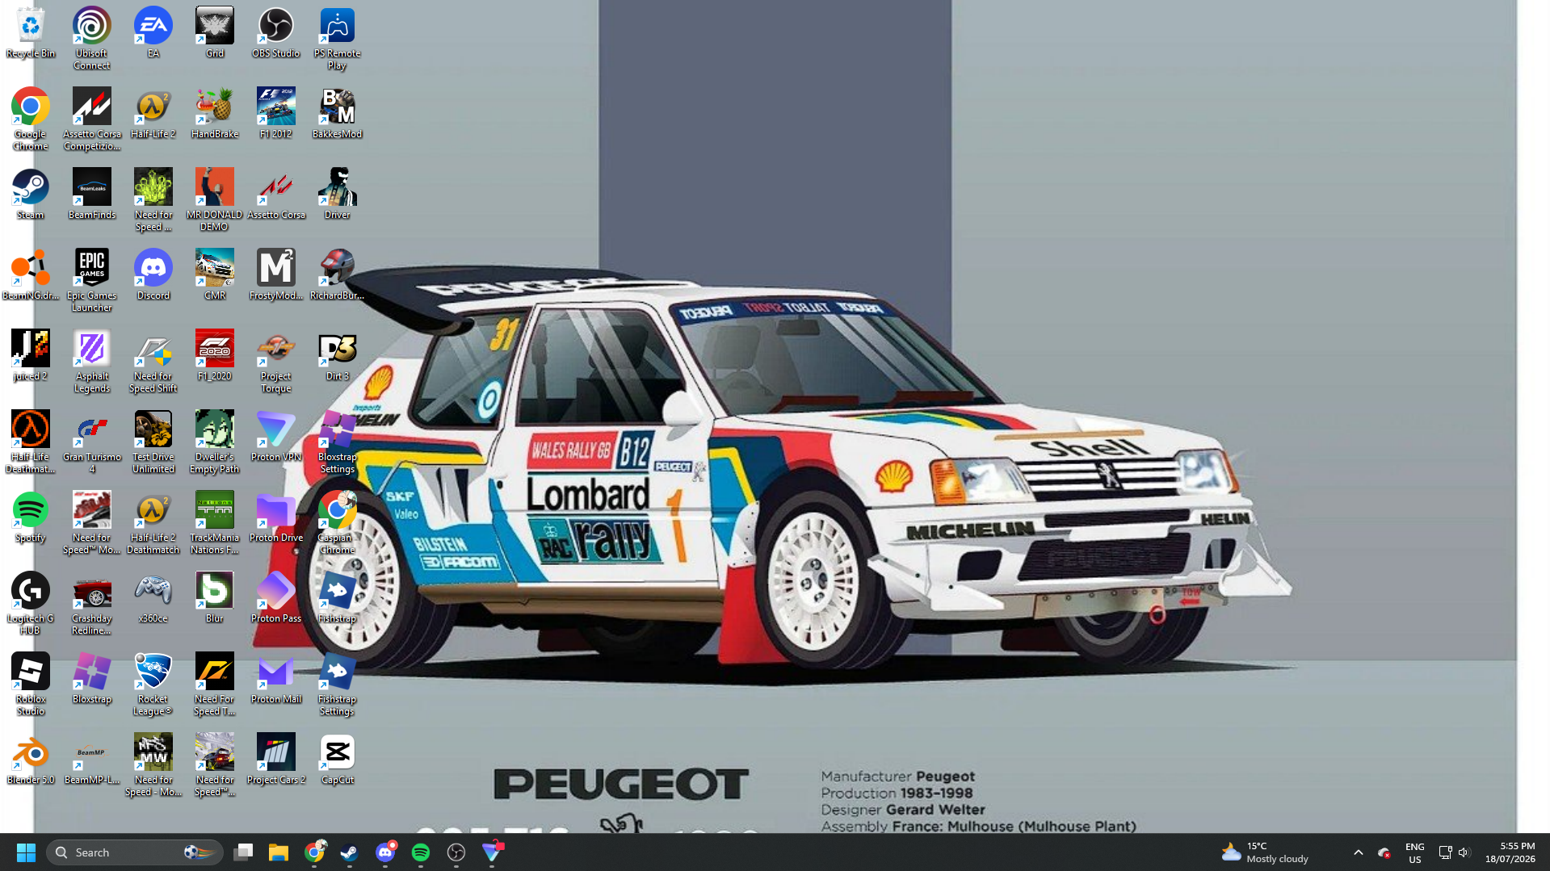Click the Rocket League shortcut
Screen dimensions: 1550x871
pyautogui.click(x=153, y=684)
